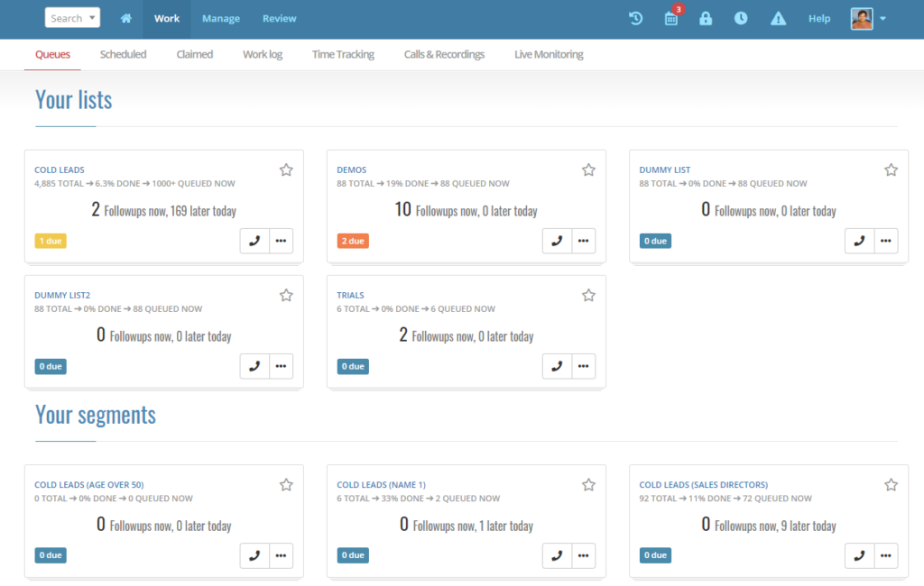Click the warning triangle alert icon
Image resolution: width=924 pixels, height=586 pixels.
point(778,18)
